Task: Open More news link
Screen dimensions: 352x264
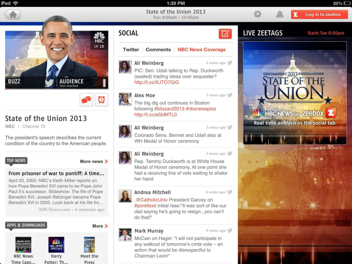Action: click(94, 161)
